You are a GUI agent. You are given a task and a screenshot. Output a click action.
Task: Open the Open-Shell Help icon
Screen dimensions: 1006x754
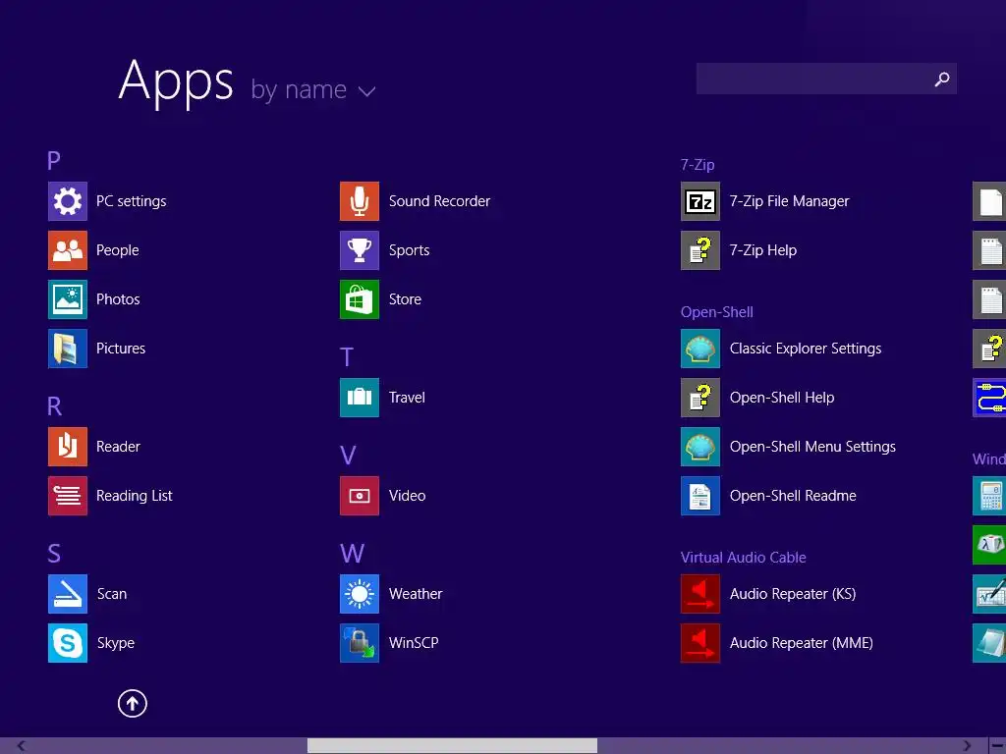699,398
